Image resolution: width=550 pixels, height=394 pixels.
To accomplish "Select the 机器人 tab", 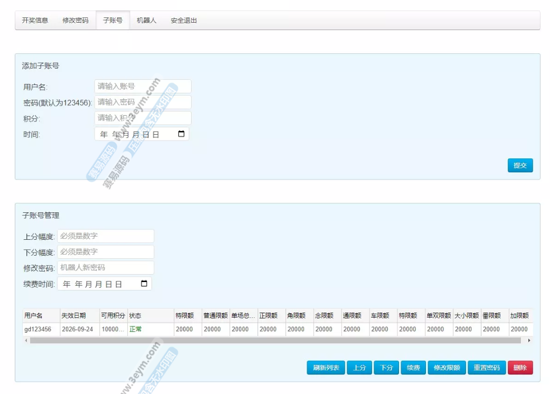I will coord(146,21).
